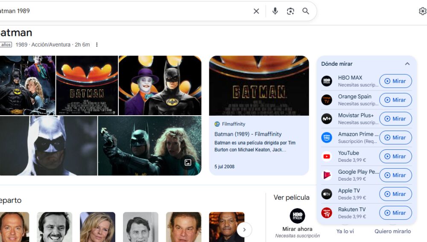Select the blonde actress cast photo
The width and height of the screenshot is (427, 242).
coord(97,227)
